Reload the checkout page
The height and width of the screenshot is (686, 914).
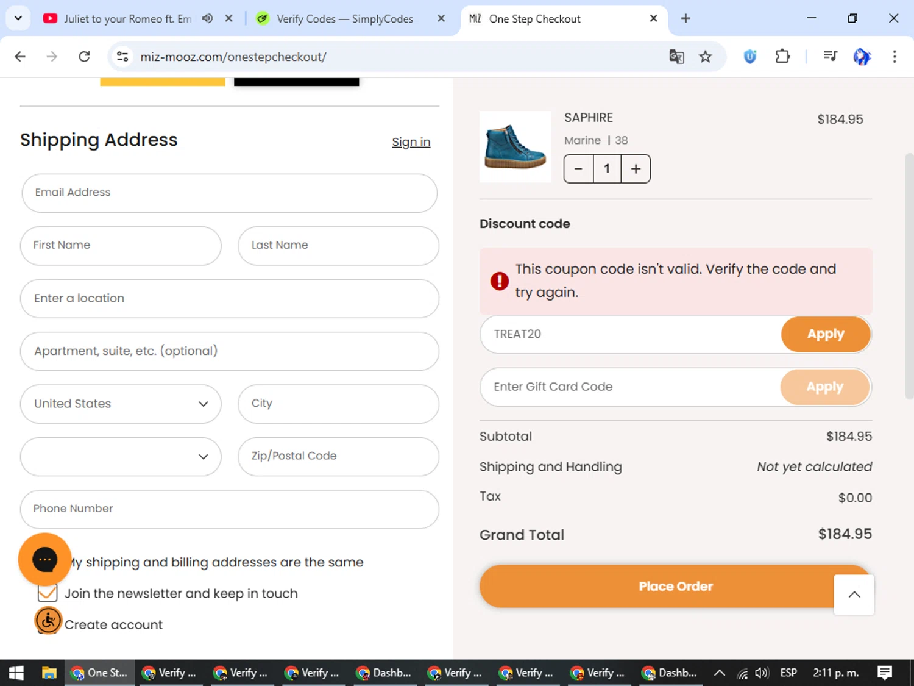coord(84,57)
